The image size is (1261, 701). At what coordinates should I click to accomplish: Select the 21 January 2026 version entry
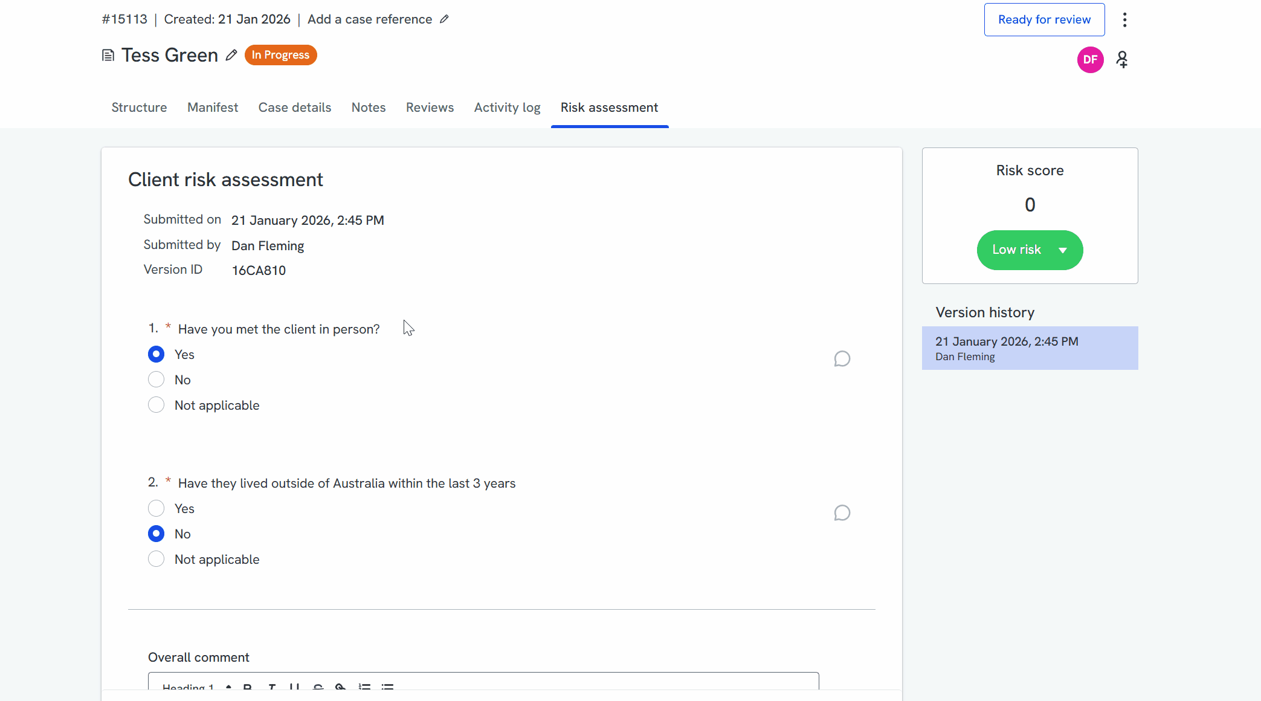coord(1030,348)
